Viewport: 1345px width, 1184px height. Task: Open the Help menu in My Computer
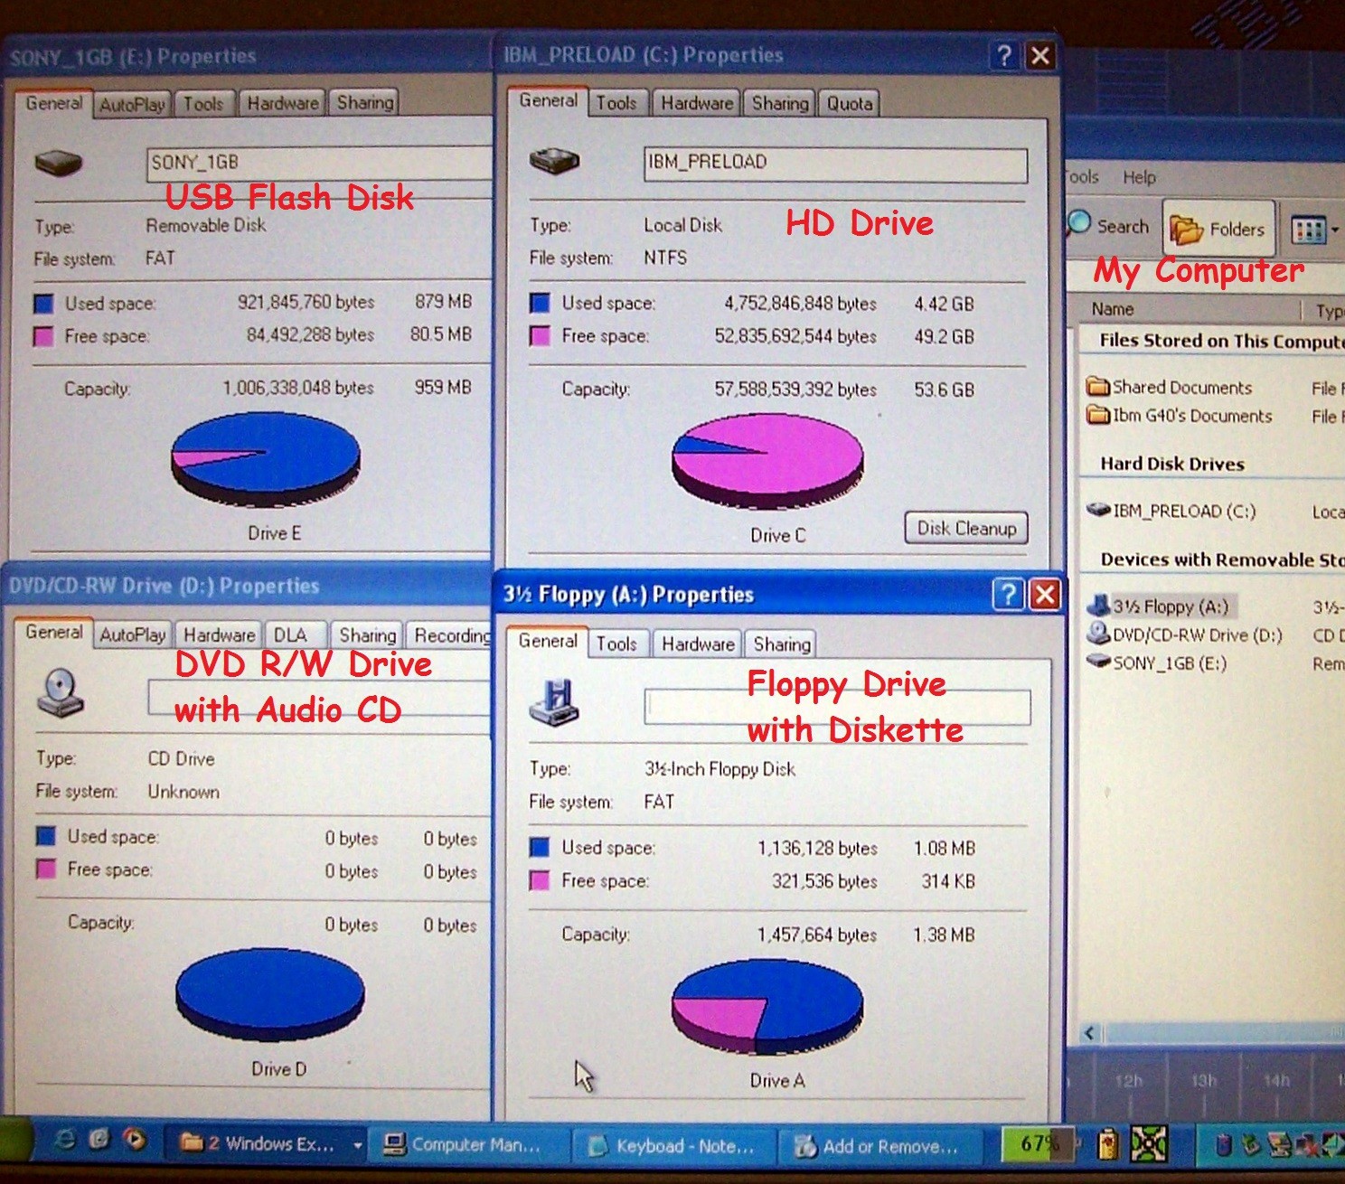tap(1139, 177)
